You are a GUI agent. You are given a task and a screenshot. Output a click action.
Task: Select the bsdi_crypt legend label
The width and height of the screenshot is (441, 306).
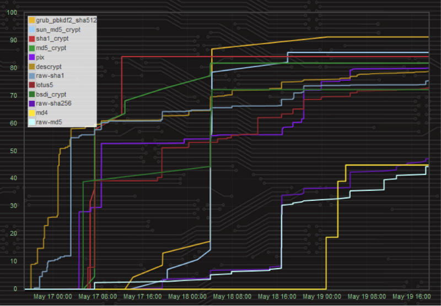[x=51, y=94]
